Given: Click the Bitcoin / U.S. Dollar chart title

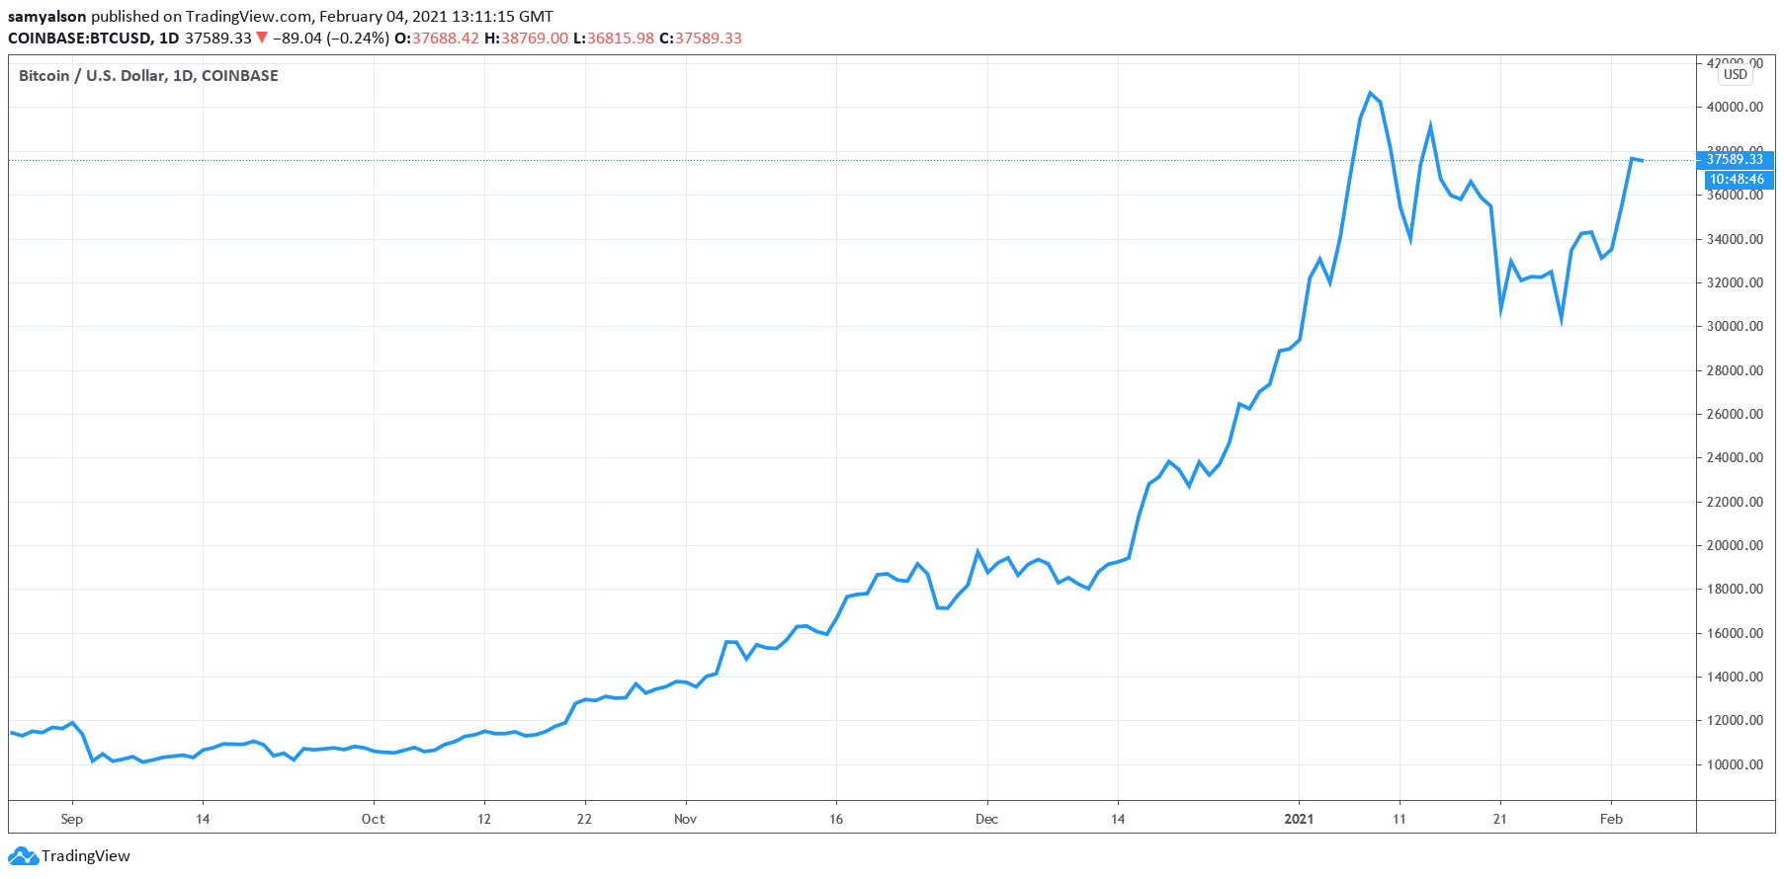Looking at the screenshot, I should [x=148, y=76].
